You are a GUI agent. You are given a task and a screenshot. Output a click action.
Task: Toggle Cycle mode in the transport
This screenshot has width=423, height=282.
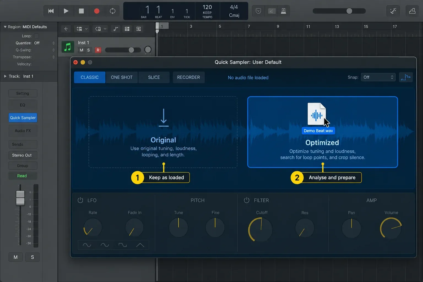point(112,11)
